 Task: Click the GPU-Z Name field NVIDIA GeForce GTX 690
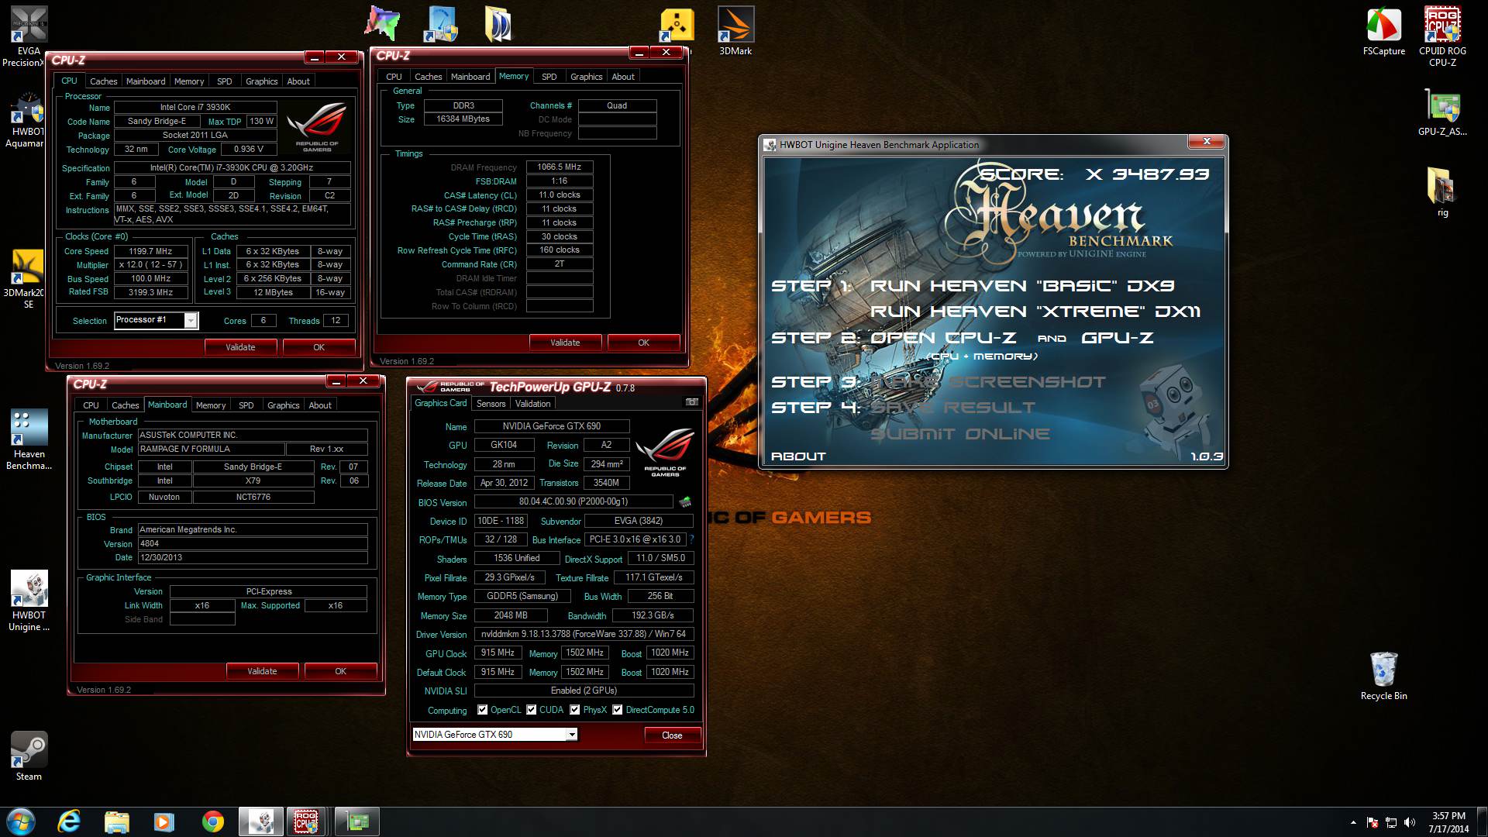(552, 426)
